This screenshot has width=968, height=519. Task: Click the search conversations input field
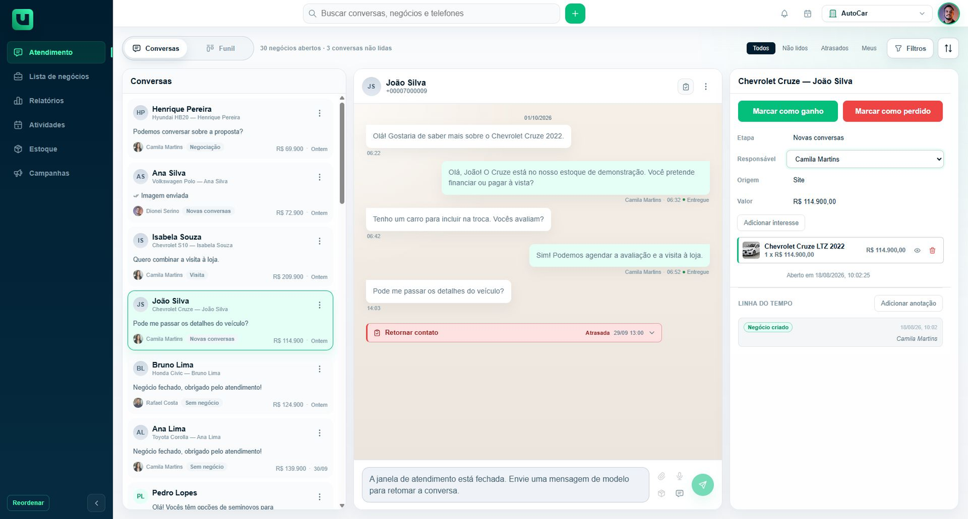tap(431, 13)
